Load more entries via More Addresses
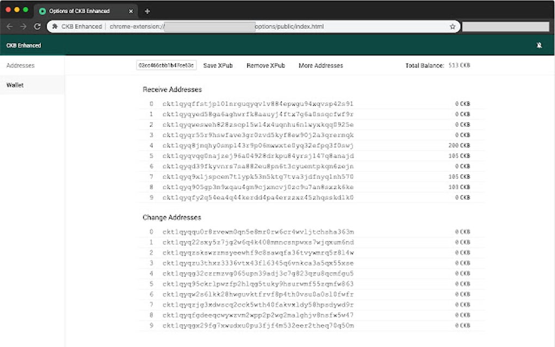Viewport: 555px width, 347px height. 322,65
